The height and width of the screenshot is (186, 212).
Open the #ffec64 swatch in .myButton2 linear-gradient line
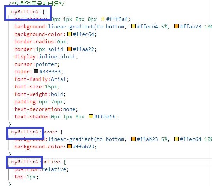click(133, 26)
